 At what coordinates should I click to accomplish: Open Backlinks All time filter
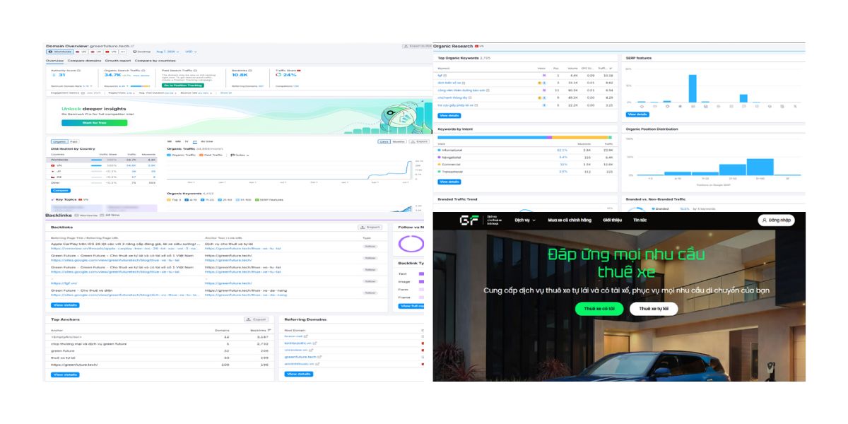point(110,215)
